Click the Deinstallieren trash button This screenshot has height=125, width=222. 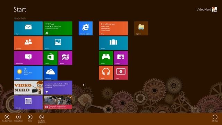click(x=18, y=118)
